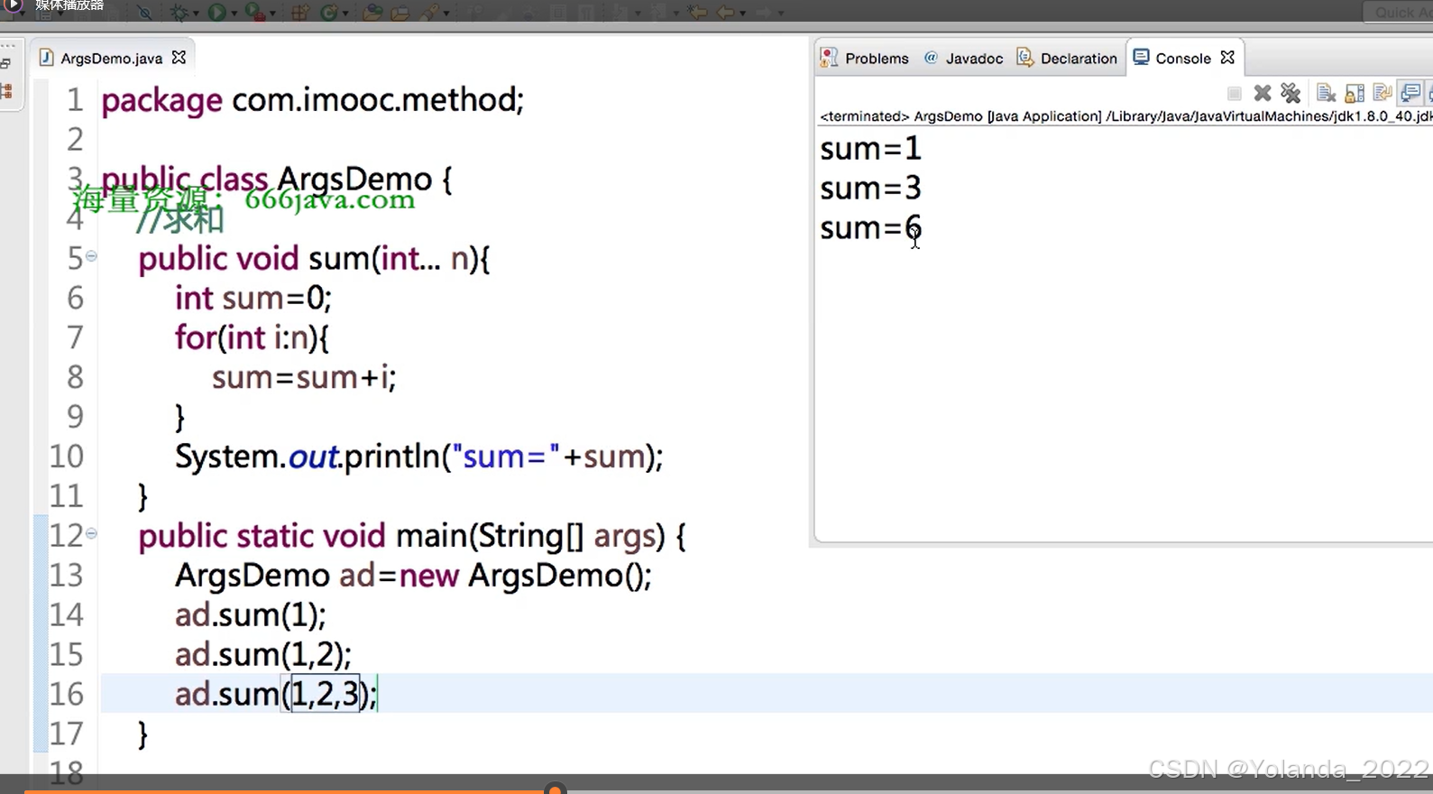Click the Terminate square in Console toolbar
The width and height of the screenshot is (1433, 794).
coord(1235,93)
